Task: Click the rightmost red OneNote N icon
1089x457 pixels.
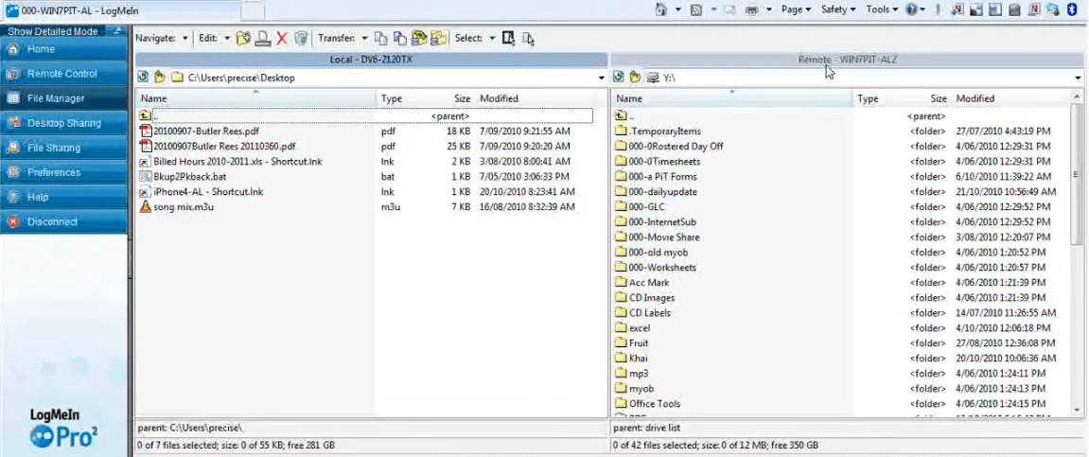Action: [1035, 9]
